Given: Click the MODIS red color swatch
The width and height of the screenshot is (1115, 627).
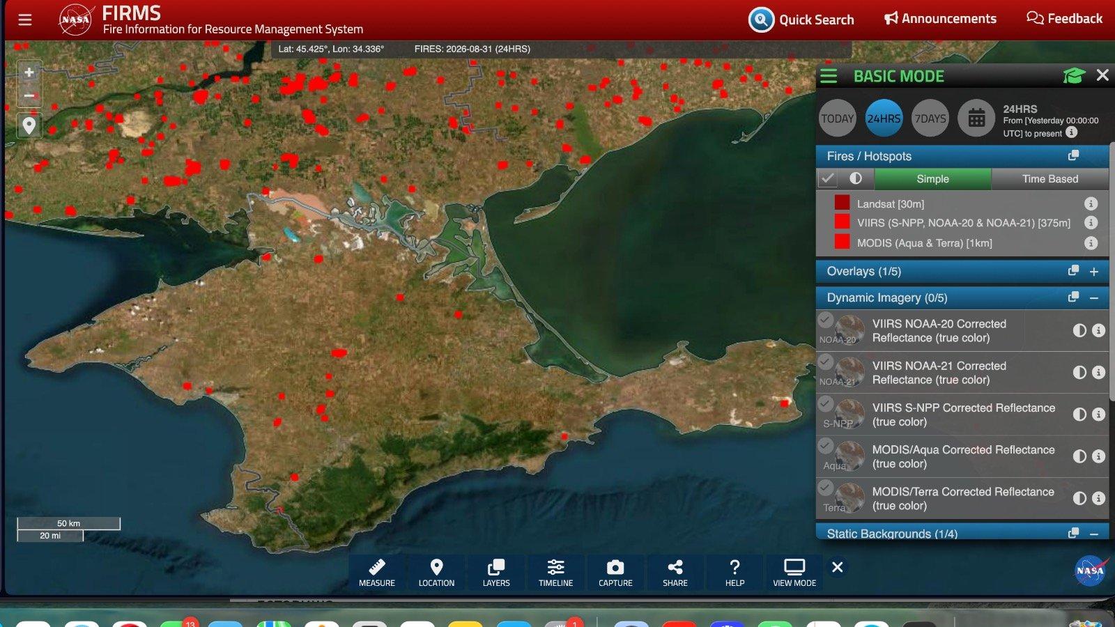Looking at the screenshot, I should pyautogui.click(x=842, y=241).
